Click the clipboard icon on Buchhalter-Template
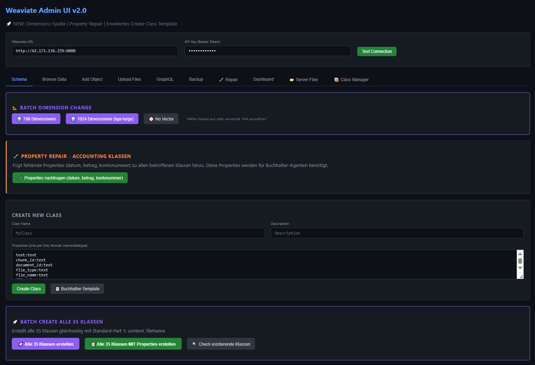 point(57,289)
